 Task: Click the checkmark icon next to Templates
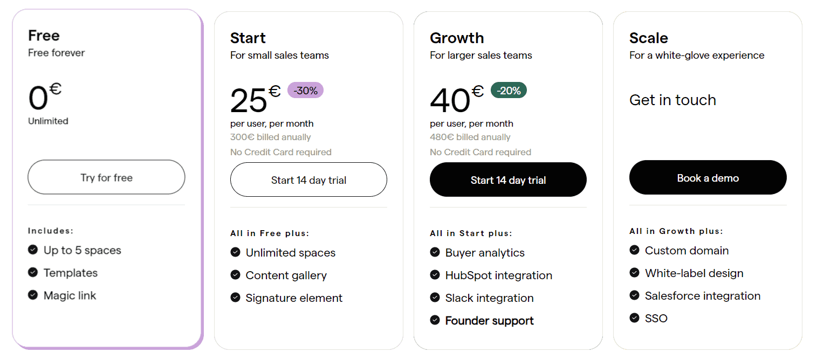point(33,273)
